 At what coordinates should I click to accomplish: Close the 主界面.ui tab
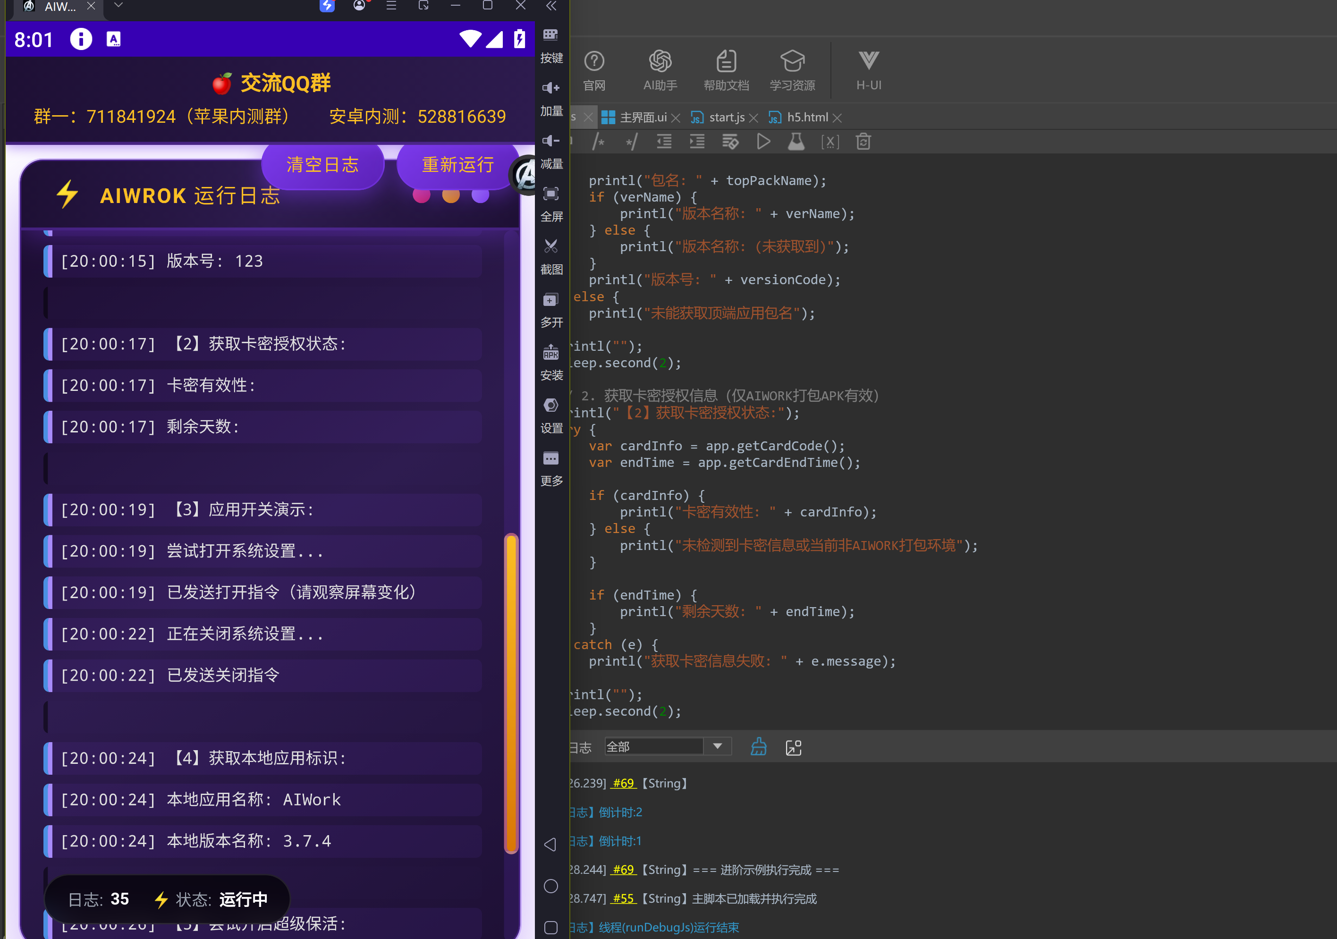(676, 118)
